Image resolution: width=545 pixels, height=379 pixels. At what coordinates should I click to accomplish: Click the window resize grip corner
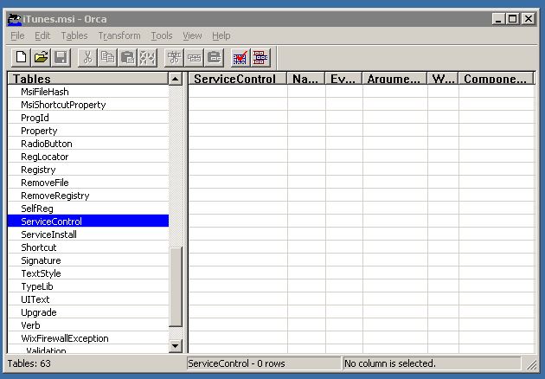point(531,364)
